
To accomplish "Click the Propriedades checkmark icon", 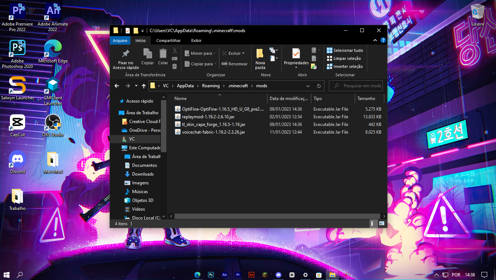I will [296, 54].
